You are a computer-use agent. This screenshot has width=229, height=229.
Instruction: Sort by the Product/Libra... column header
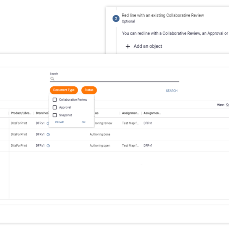point(21,113)
